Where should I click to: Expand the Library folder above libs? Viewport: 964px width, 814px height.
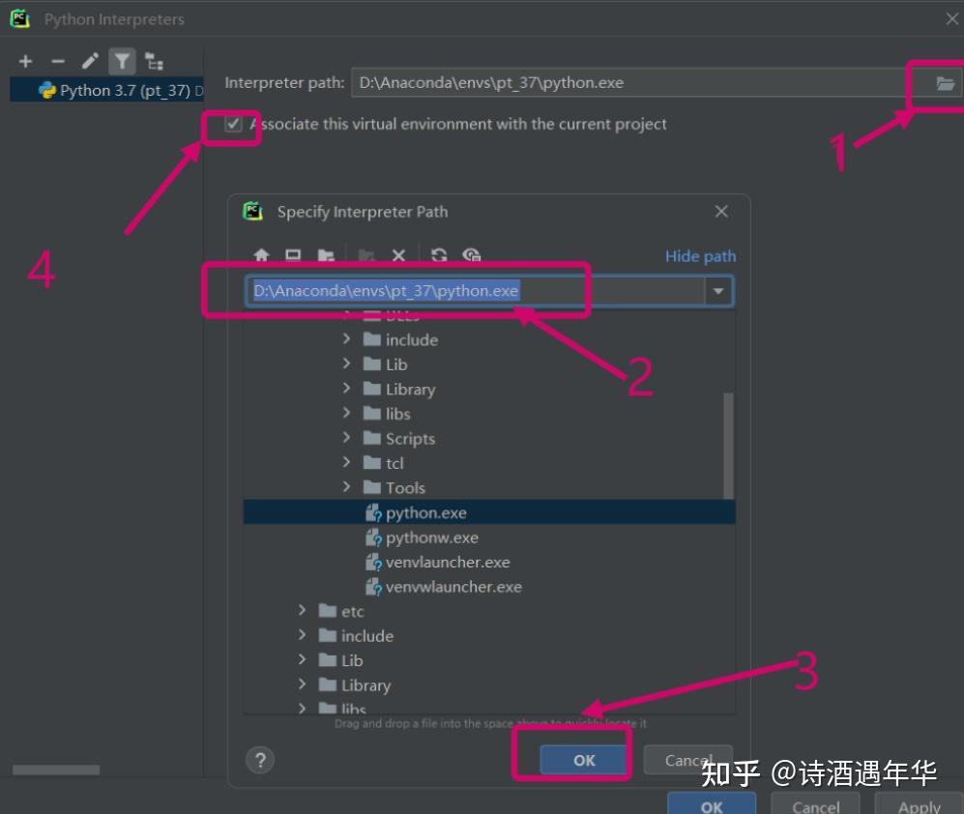pyautogui.click(x=346, y=388)
